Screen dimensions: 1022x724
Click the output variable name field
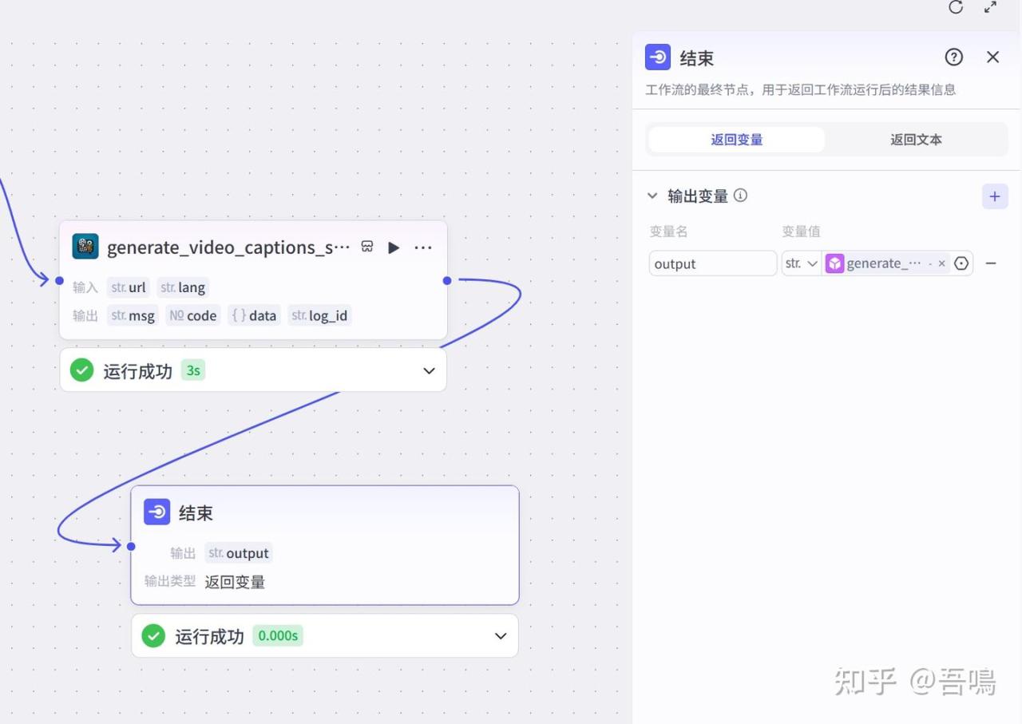(712, 263)
